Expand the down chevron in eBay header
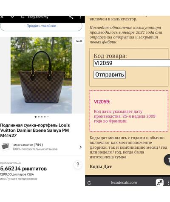The height and width of the screenshot is (202, 170). click(12, 17)
